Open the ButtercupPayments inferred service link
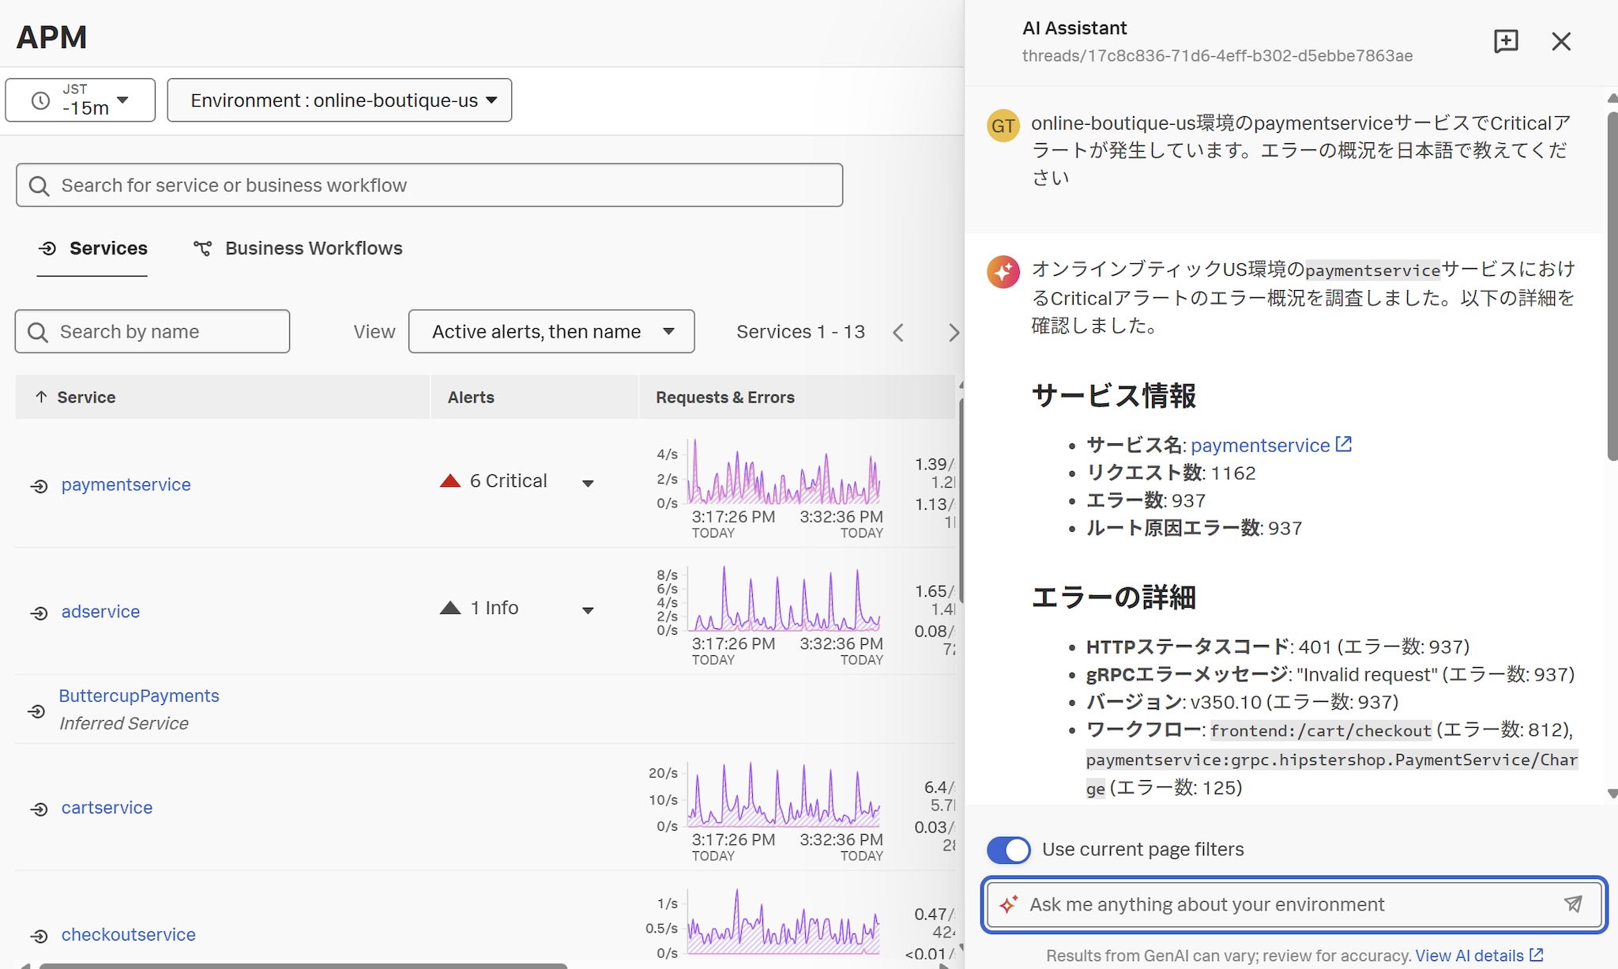This screenshot has height=969, width=1618. click(x=139, y=696)
